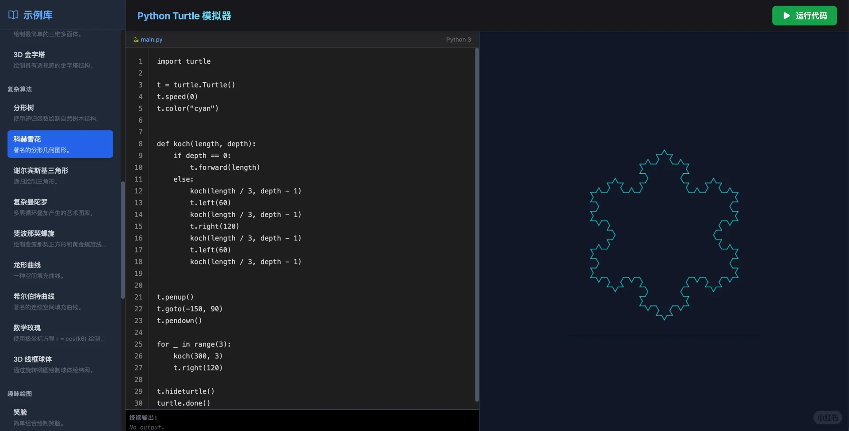Select the 科赫雪花 example entry
The height and width of the screenshot is (431, 849).
click(x=60, y=144)
